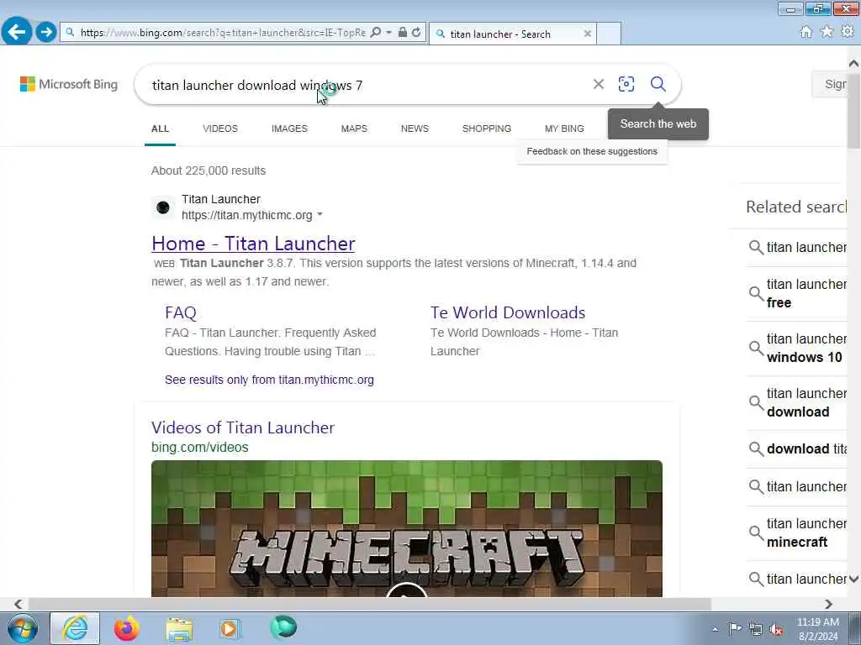861x645 pixels.
Task: Click inside the Bing search text field
Action: (x=362, y=85)
